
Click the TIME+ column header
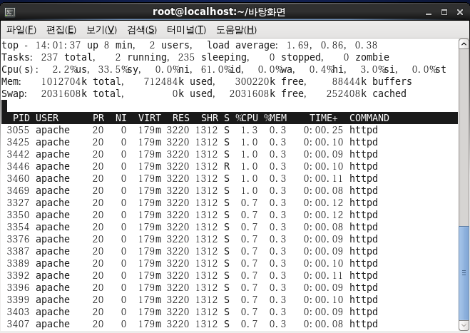324,118
